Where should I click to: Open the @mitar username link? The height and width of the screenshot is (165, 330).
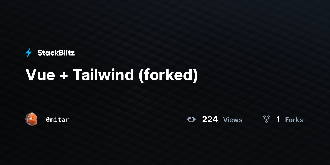tap(57, 119)
